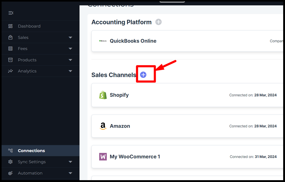
Task: Expand the Analytics dropdown arrow
Action: pos(70,71)
